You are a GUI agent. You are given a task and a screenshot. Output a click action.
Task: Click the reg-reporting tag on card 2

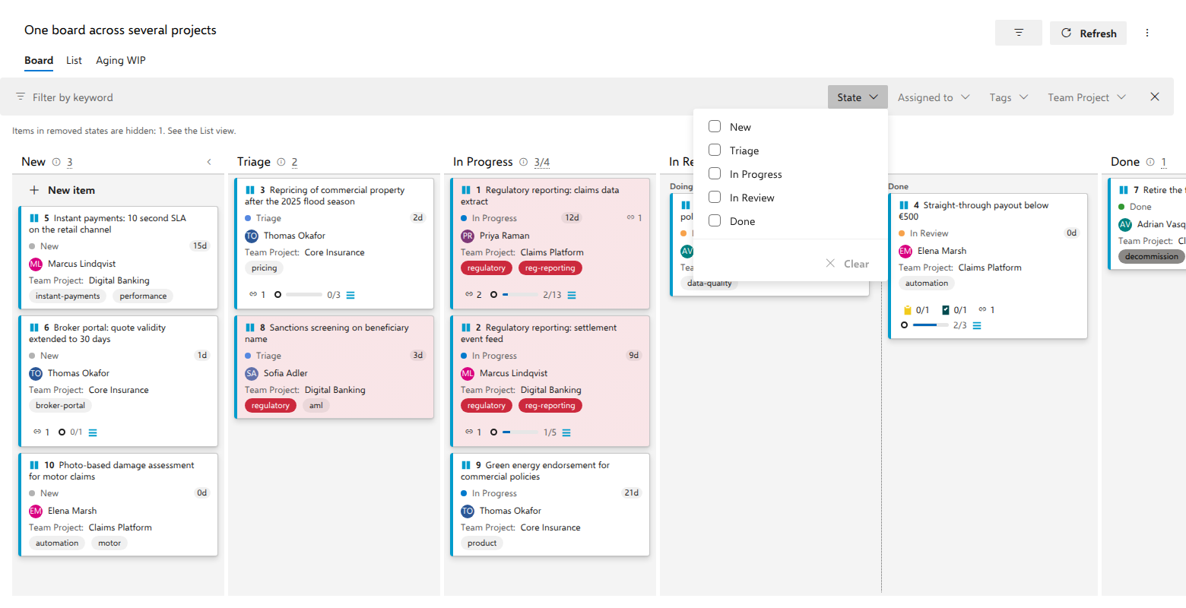click(550, 406)
